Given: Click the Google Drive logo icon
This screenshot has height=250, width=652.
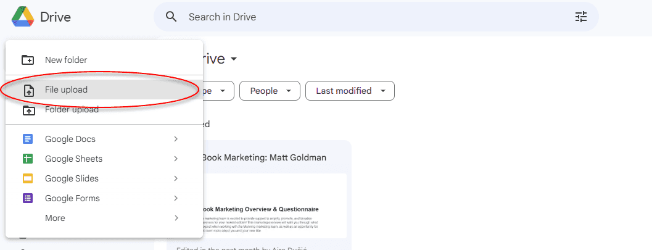Looking at the screenshot, I should [22, 17].
